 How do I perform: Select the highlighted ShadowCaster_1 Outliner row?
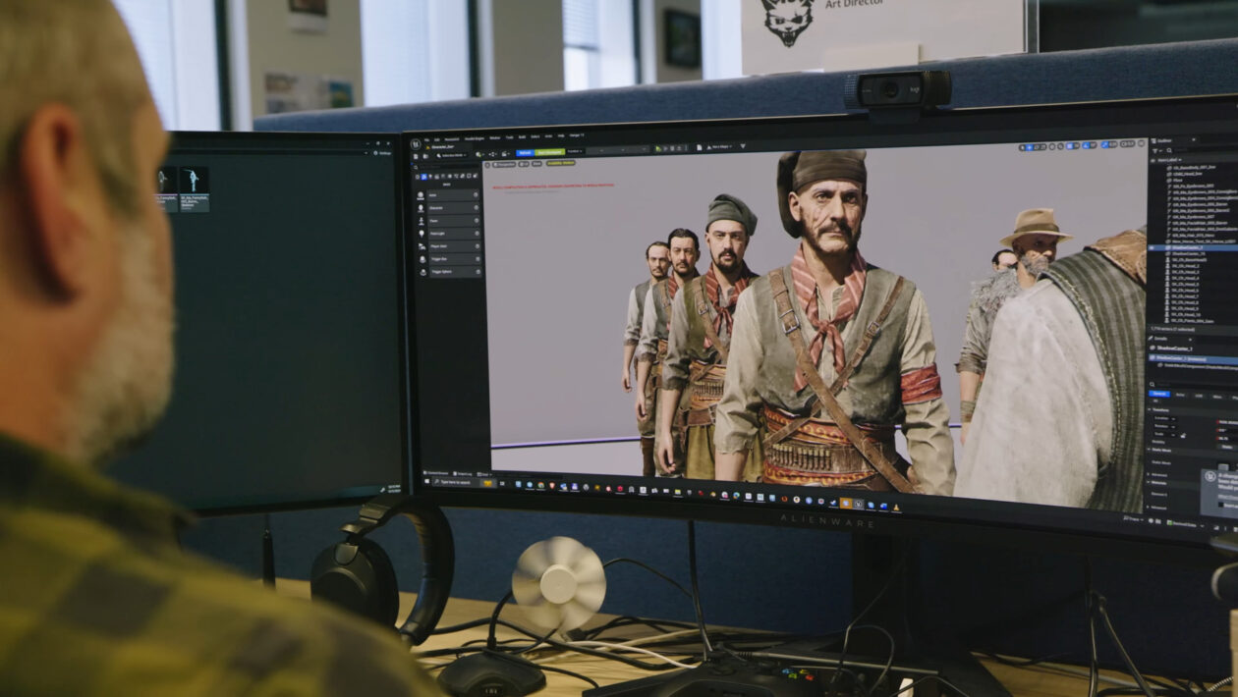[x=1194, y=246]
